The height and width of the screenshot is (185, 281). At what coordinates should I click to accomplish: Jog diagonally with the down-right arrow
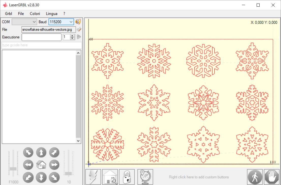click(54, 177)
